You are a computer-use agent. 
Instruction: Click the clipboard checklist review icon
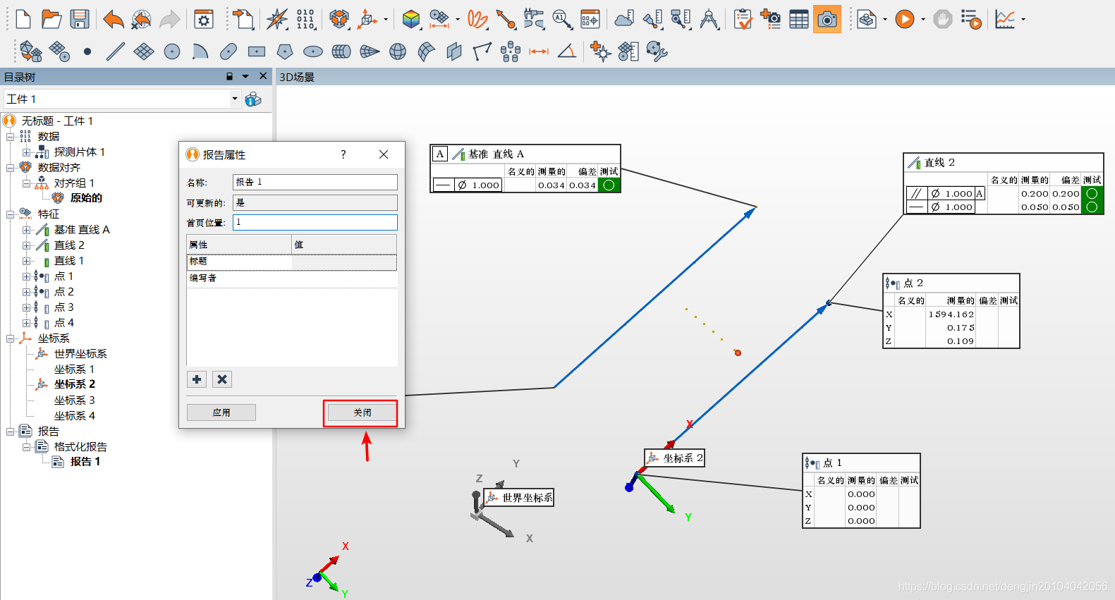(743, 19)
